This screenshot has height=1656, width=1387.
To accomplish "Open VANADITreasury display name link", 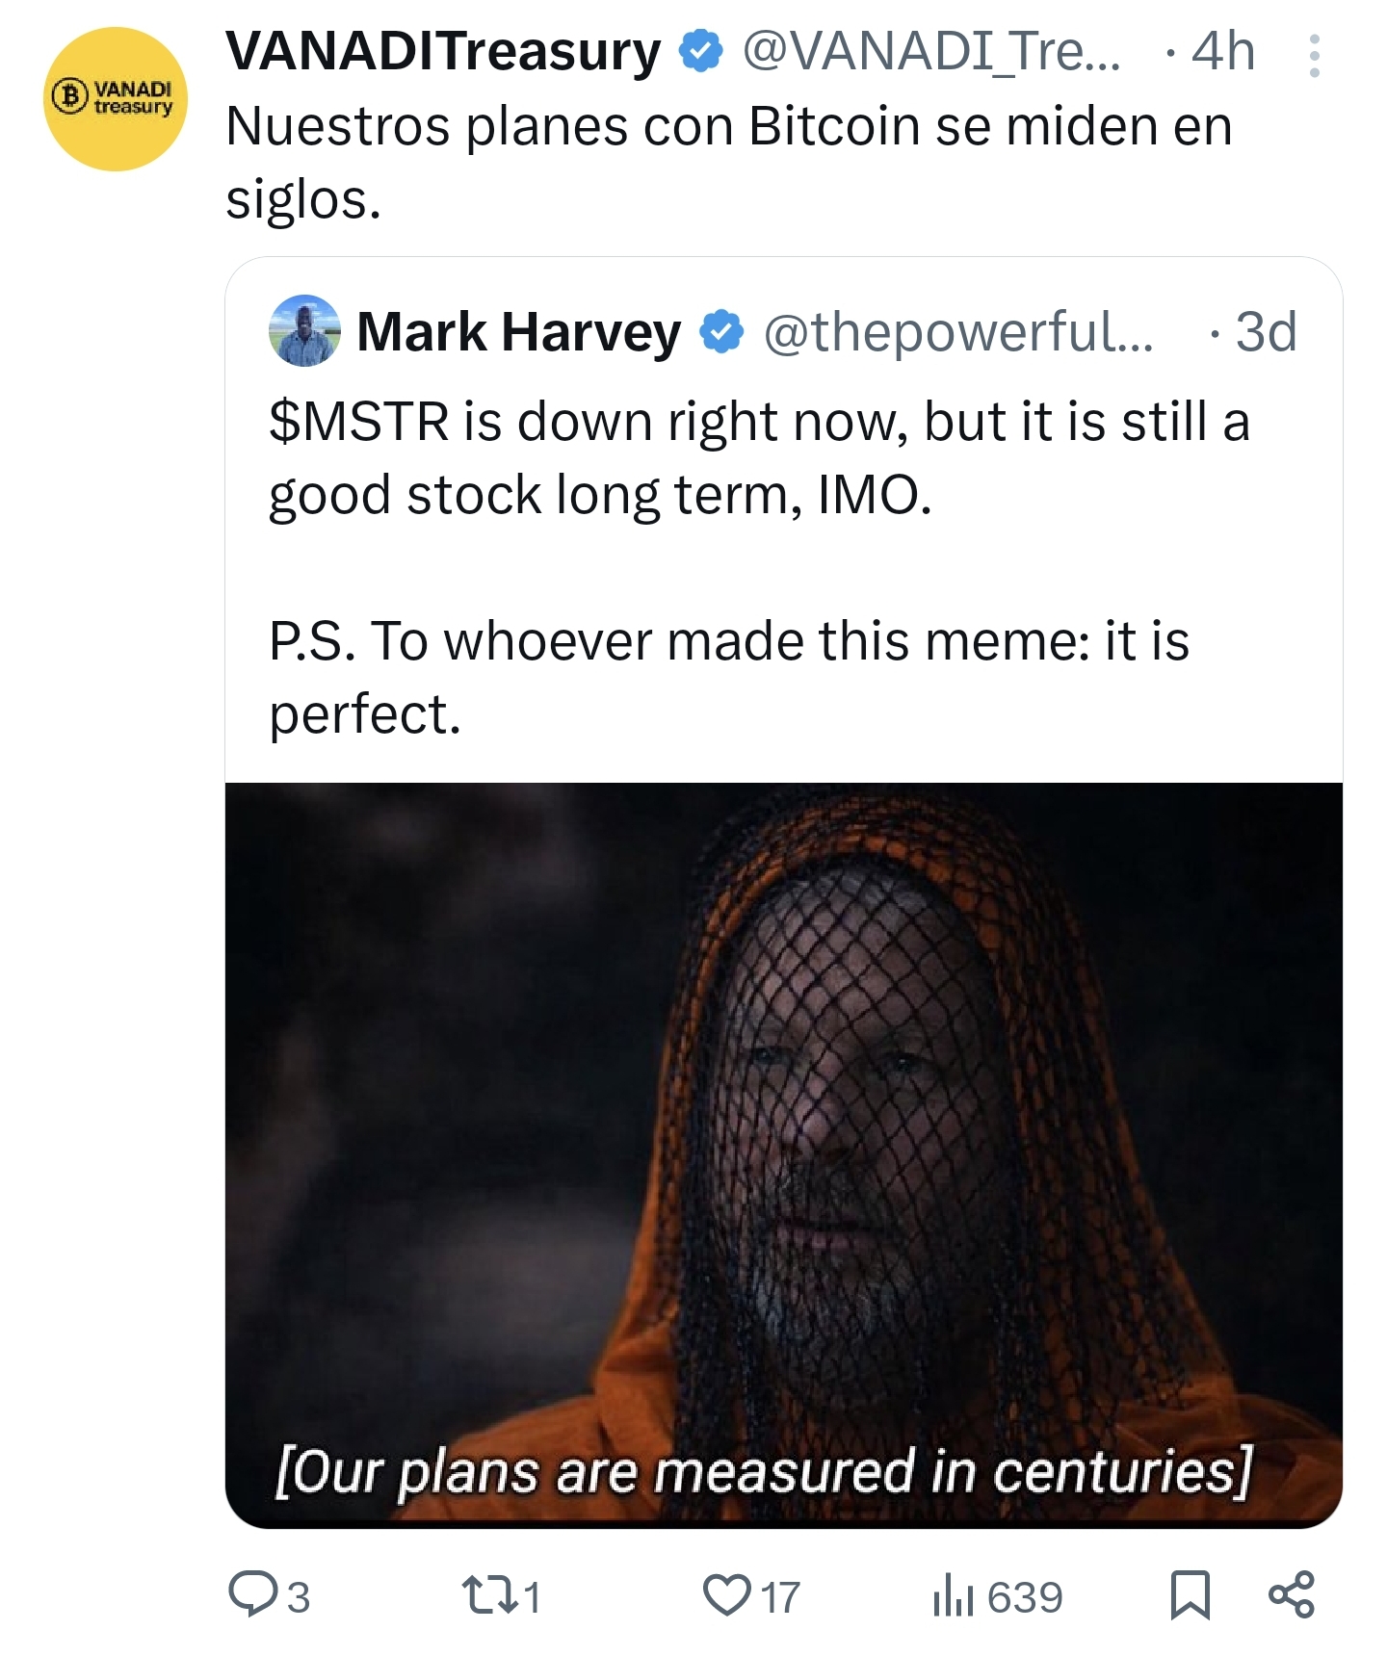I will pyautogui.click(x=443, y=51).
